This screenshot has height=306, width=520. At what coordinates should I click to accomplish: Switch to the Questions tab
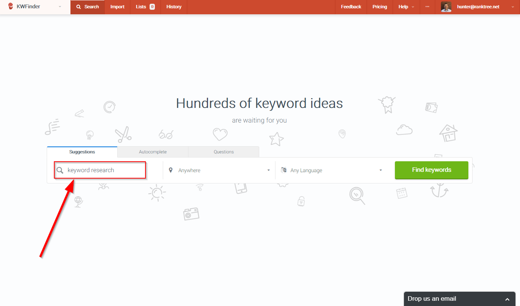point(223,151)
